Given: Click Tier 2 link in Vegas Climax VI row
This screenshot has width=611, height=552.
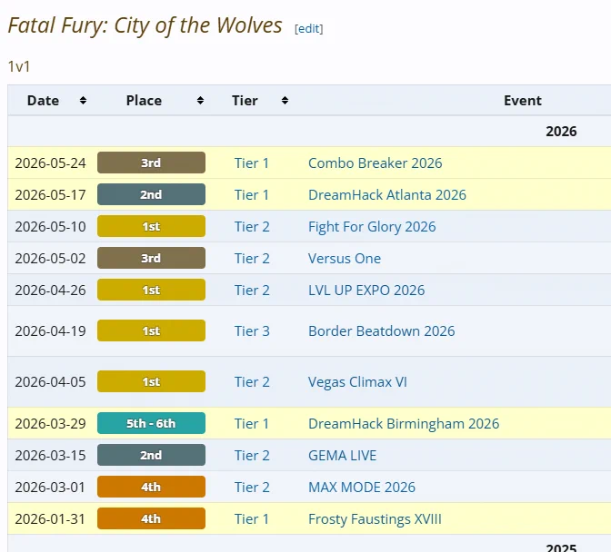Looking at the screenshot, I should 252,382.
